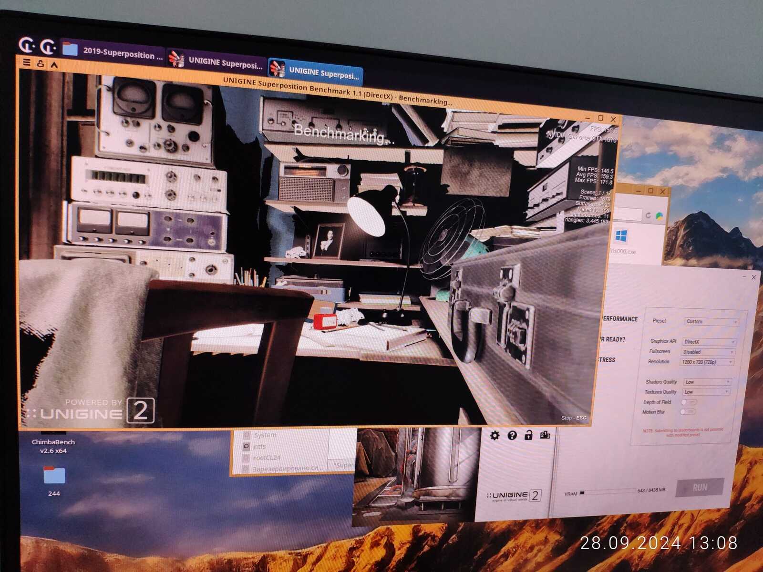Click Stop - ESC in the benchmark window
Image resolution: width=763 pixels, height=572 pixels.
tap(574, 418)
